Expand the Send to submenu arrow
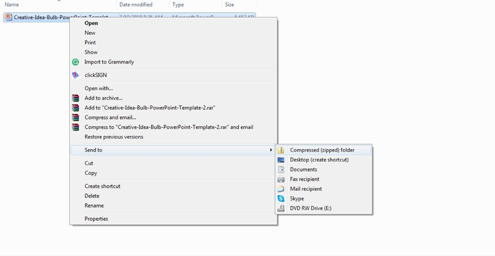Image resolution: width=495 pixels, height=256 pixels. tap(272, 150)
